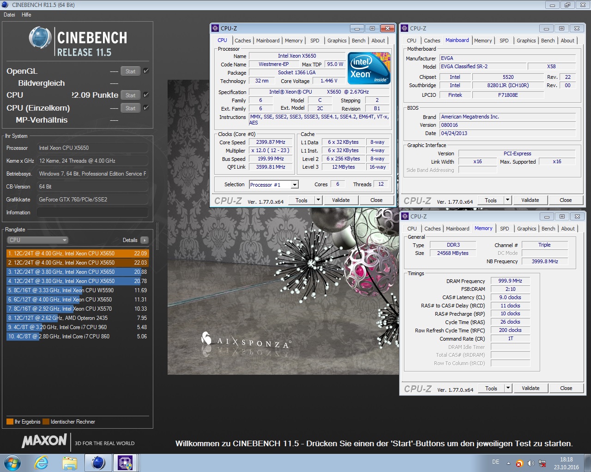Click Validate in the Memory window
This screenshot has height=472, width=591.
[531, 388]
